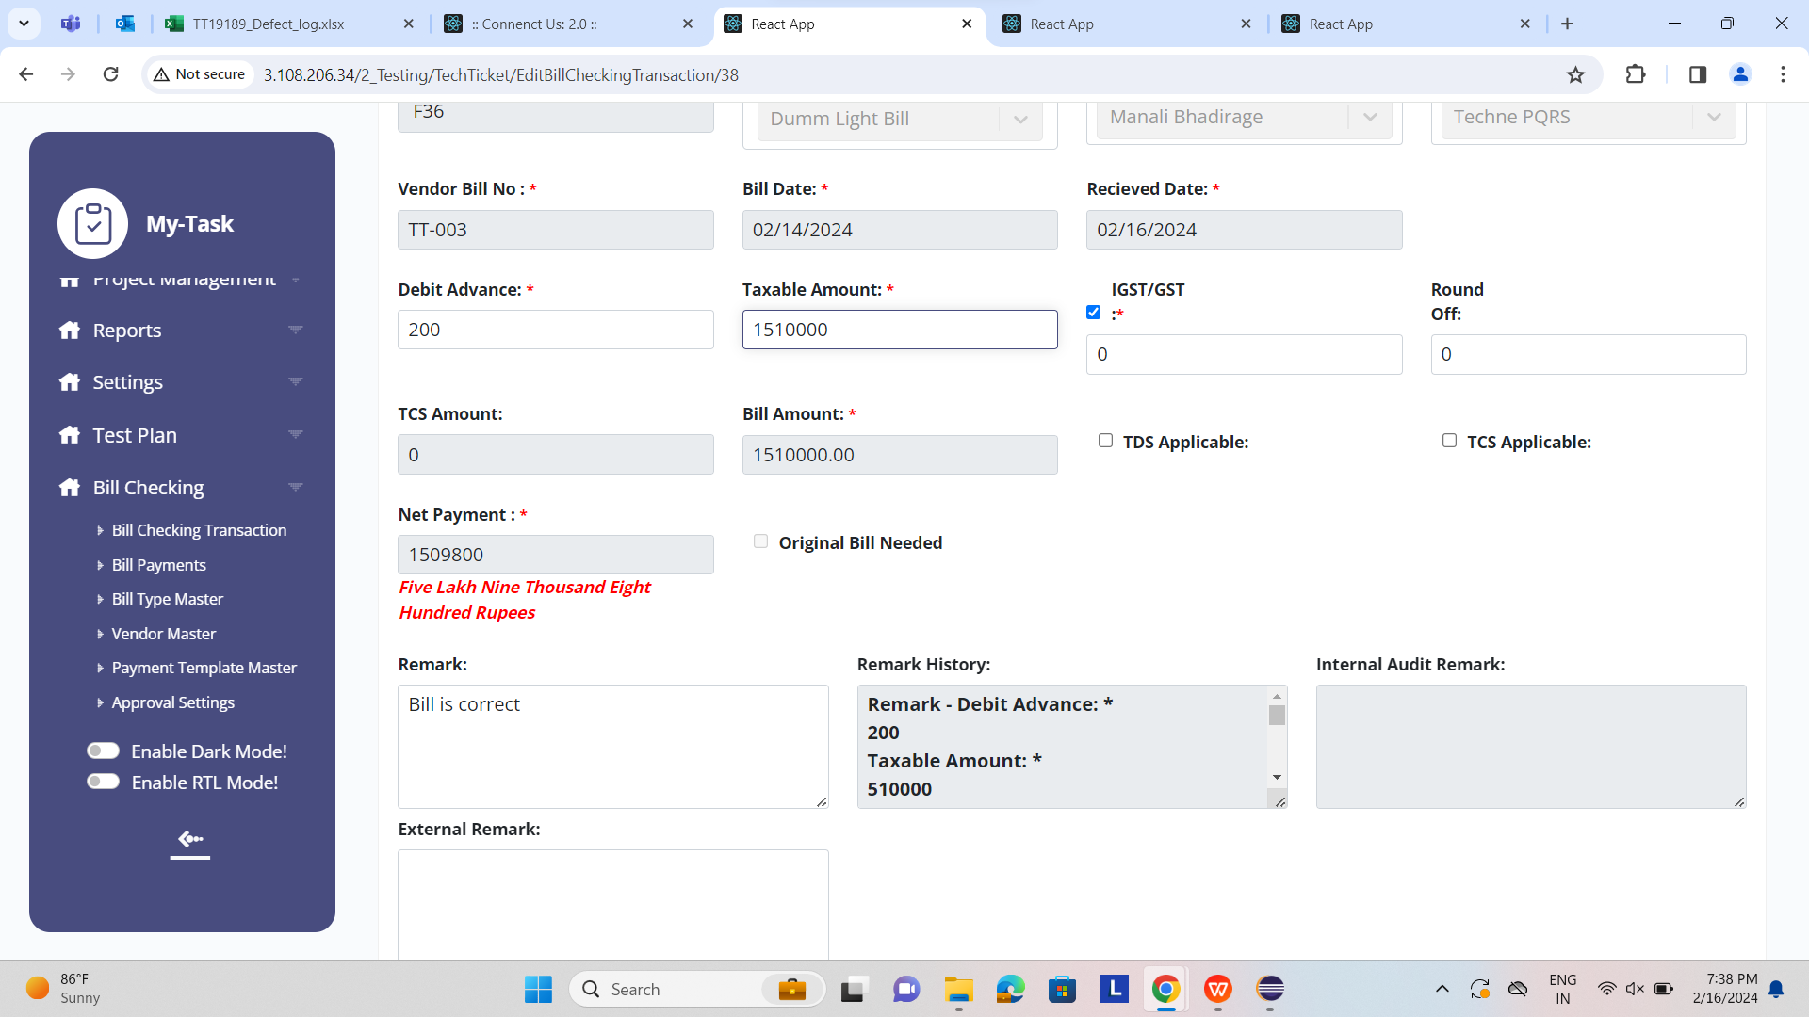Open Payment Template Master menu item

pos(204,668)
